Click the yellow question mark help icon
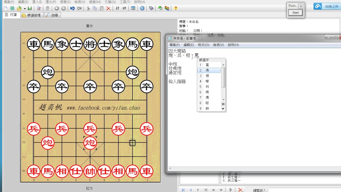341x192 pixels. (176, 8)
